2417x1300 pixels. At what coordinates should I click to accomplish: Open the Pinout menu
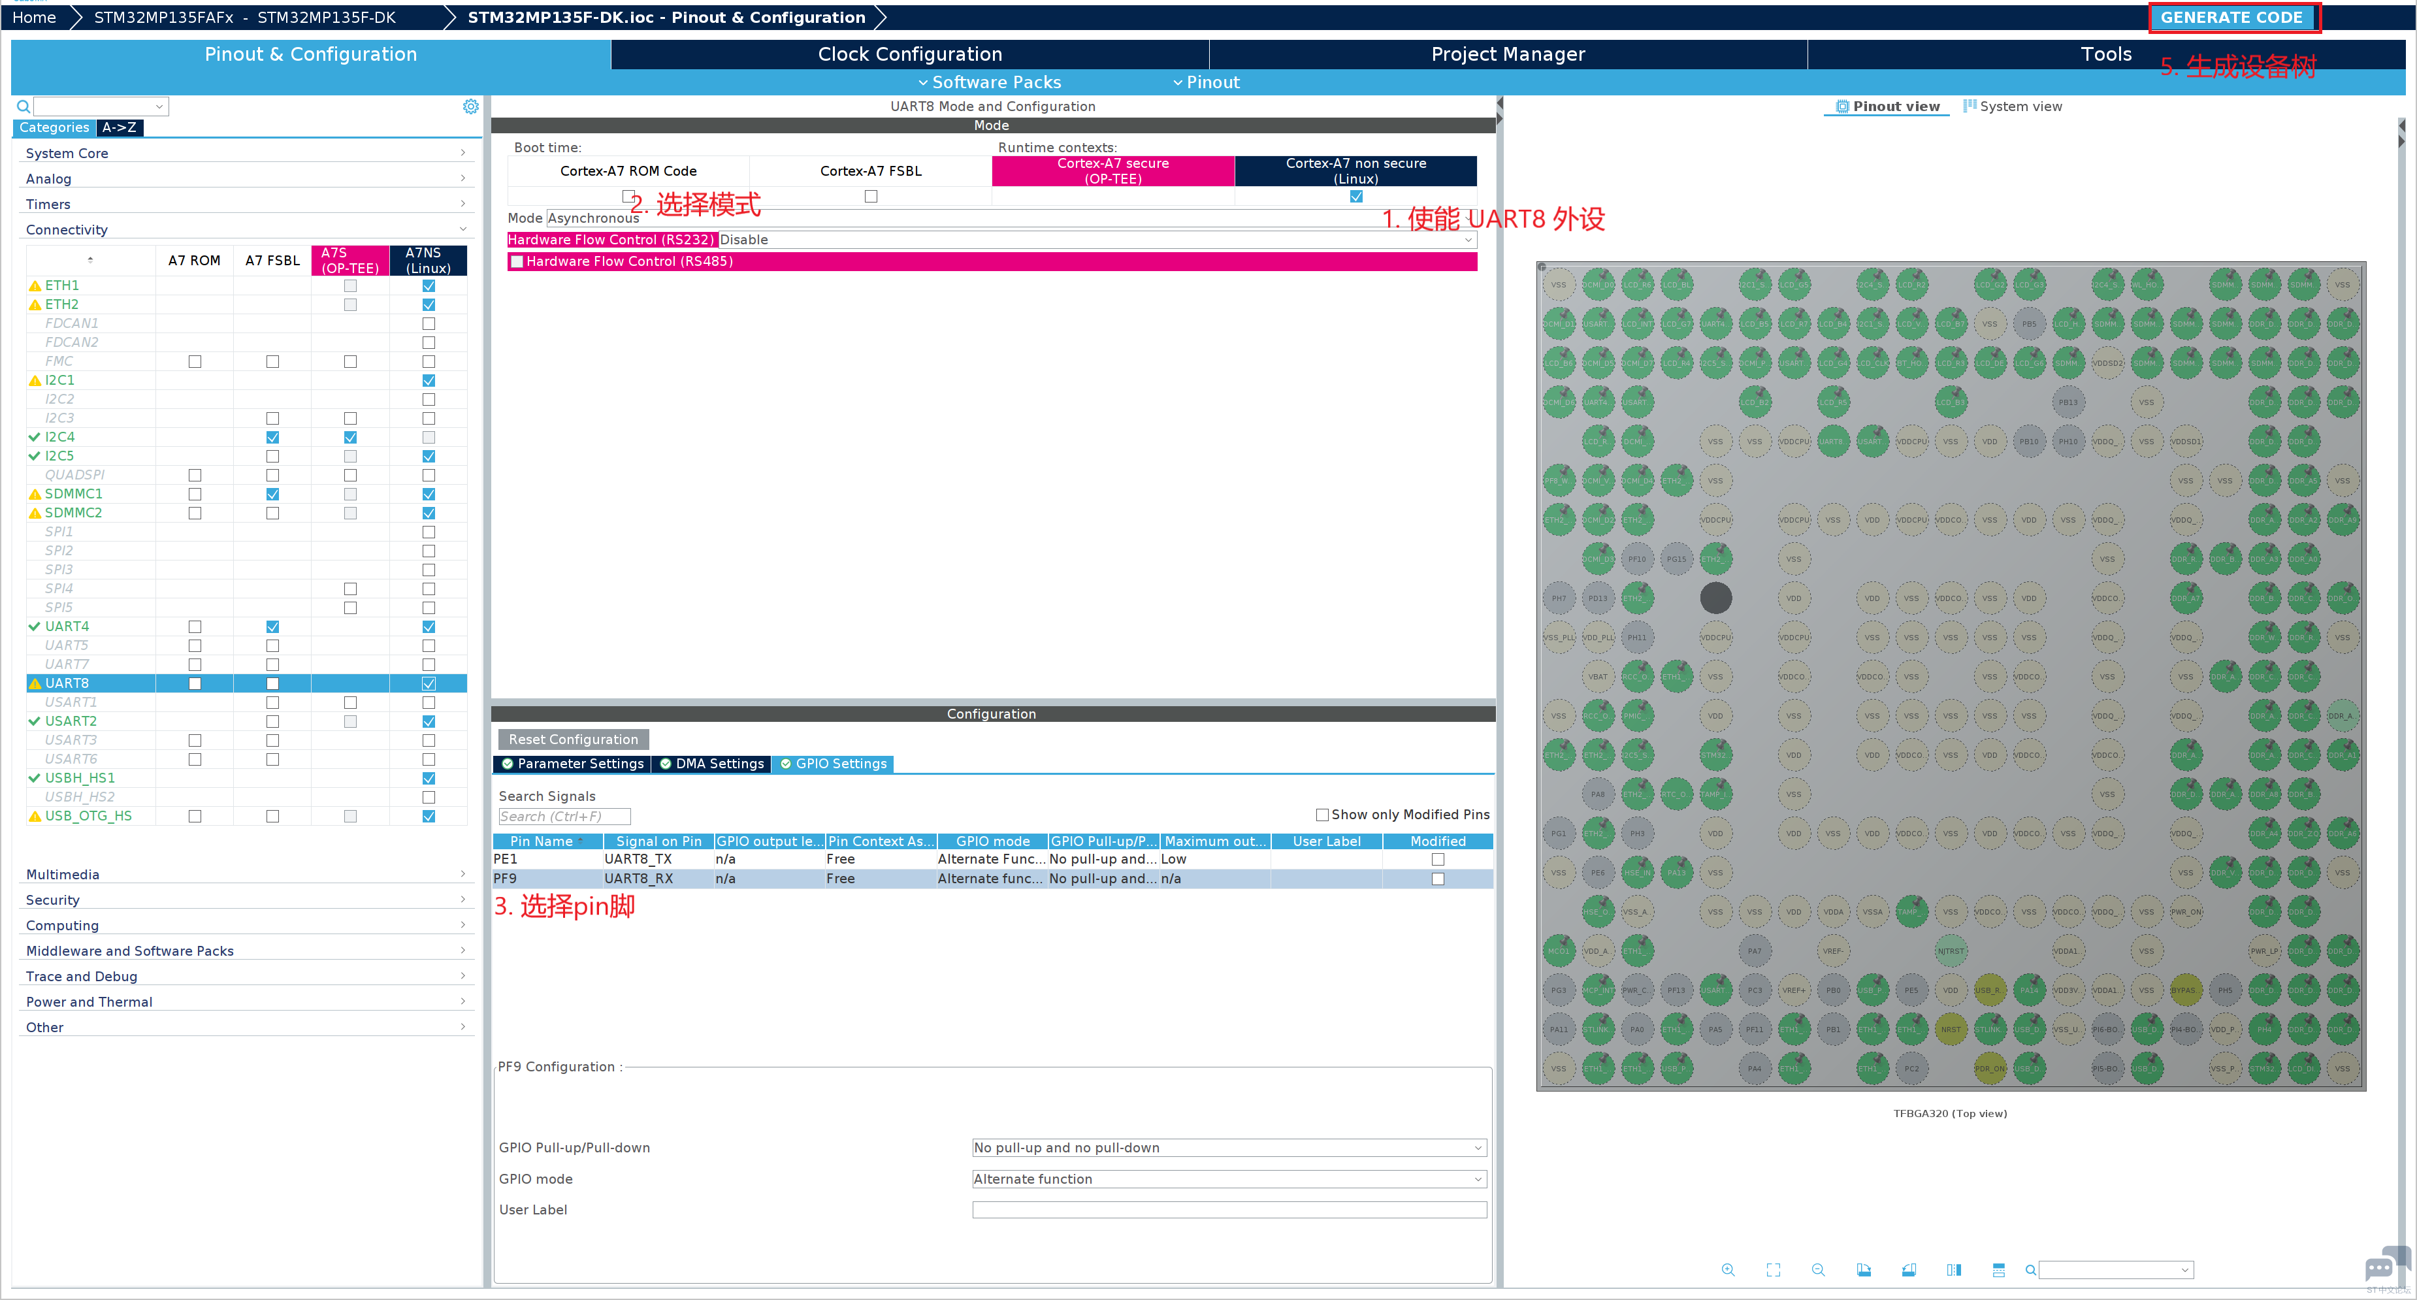pos(1207,82)
